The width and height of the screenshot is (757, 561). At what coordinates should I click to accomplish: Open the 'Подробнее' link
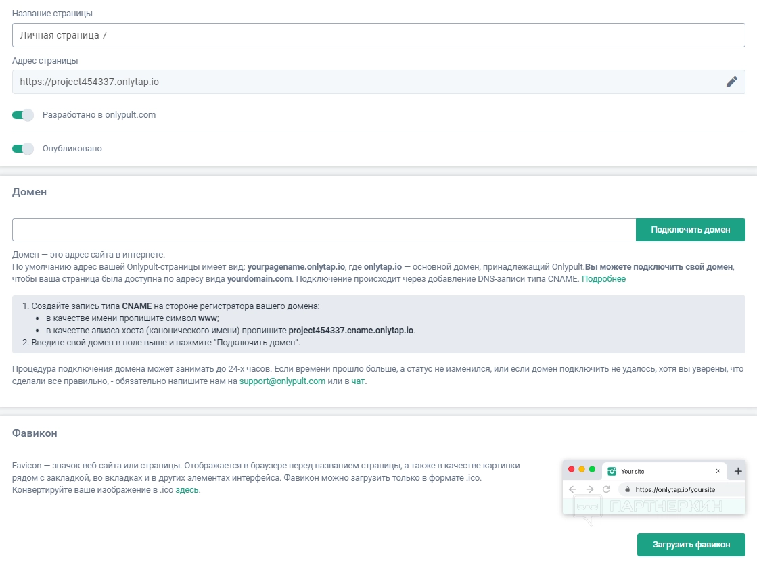click(603, 278)
